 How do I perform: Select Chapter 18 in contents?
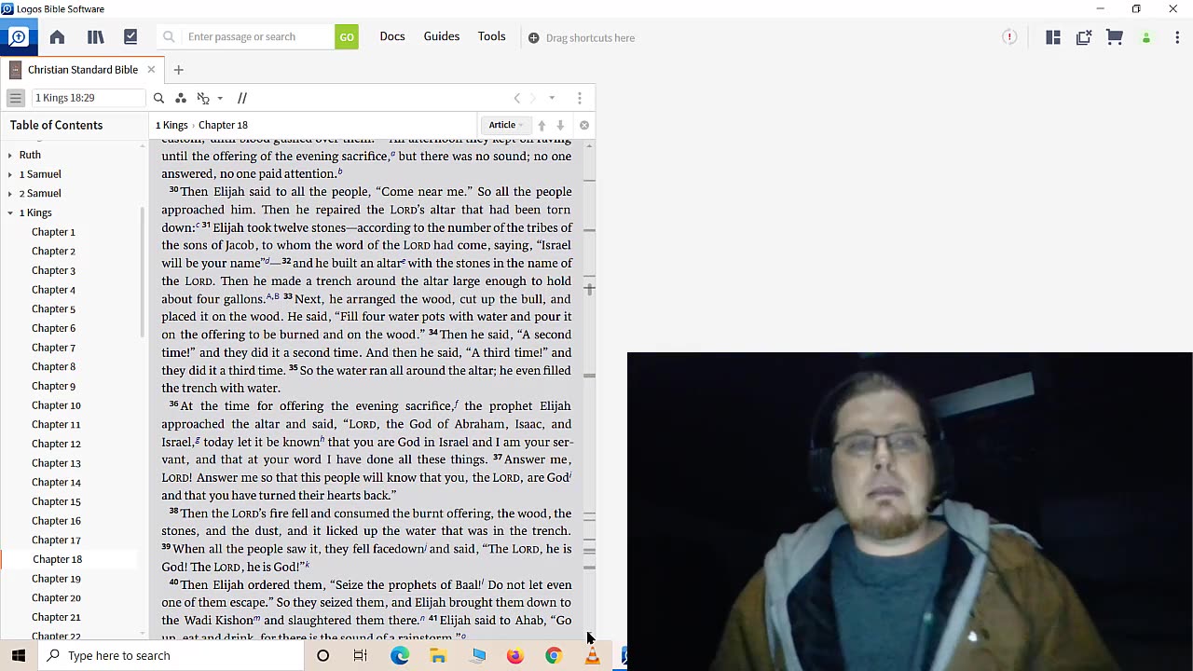pos(57,559)
